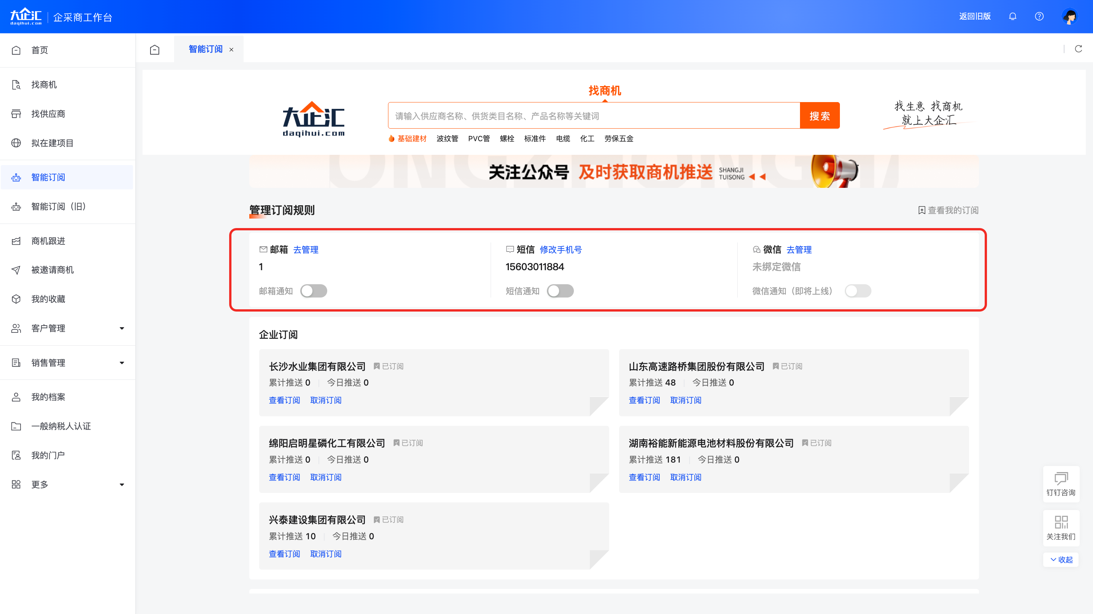Click 查看订阅 for 绵阳启明星磷化工
Viewport: 1093px width, 614px height.
click(284, 477)
